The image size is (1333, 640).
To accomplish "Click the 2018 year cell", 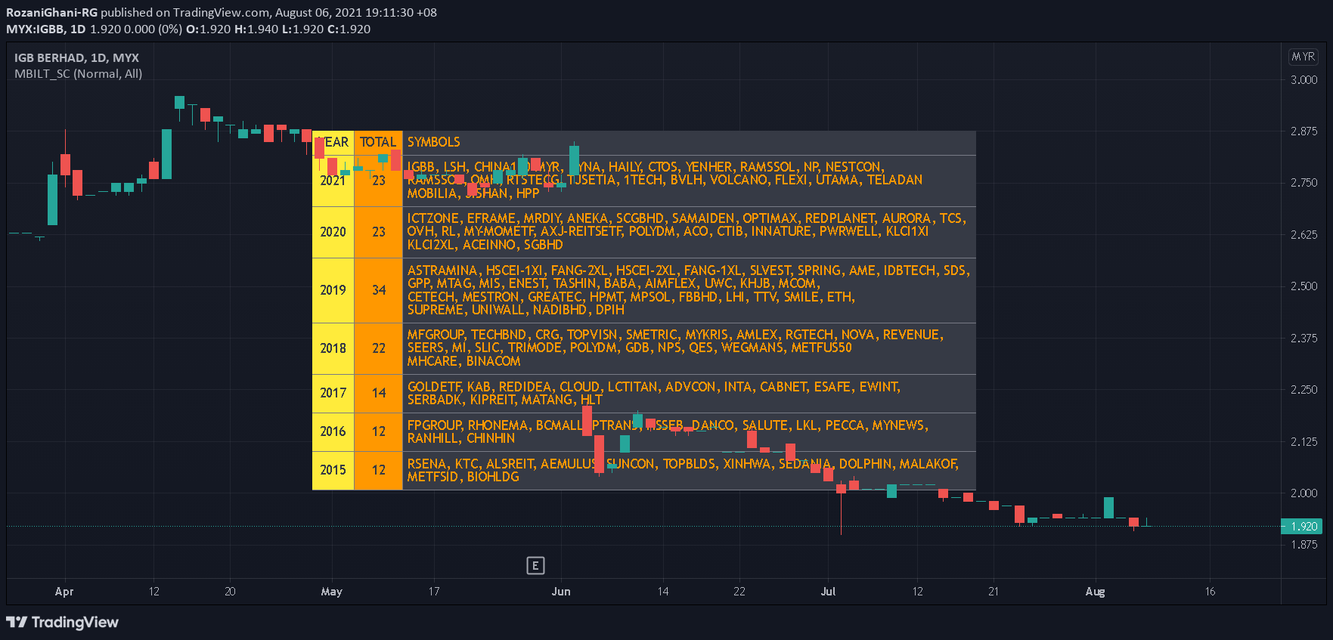I will [333, 348].
